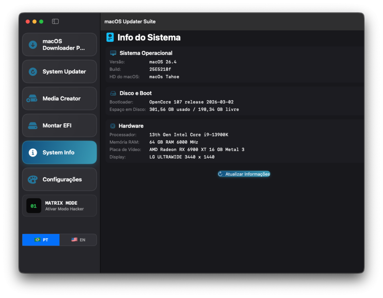
Task: Maximize the window with the green button
Action: tap(41, 21)
